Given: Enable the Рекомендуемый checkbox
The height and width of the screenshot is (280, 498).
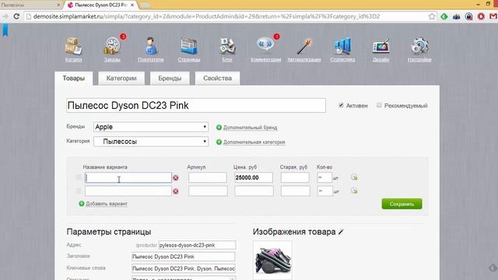Looking at the screenshot, I should point(379,105).
